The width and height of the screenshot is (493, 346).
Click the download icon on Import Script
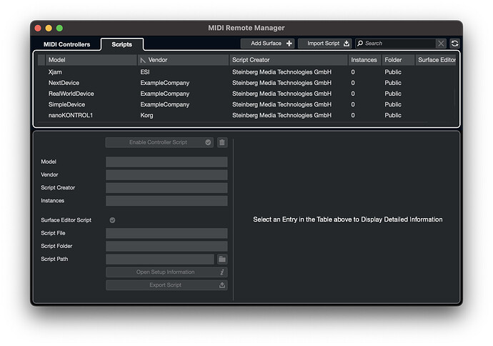tap(346, 44)
